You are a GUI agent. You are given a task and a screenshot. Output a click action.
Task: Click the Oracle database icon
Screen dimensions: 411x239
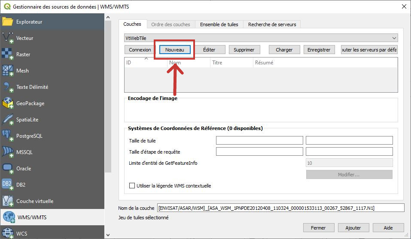pos(8,169)
